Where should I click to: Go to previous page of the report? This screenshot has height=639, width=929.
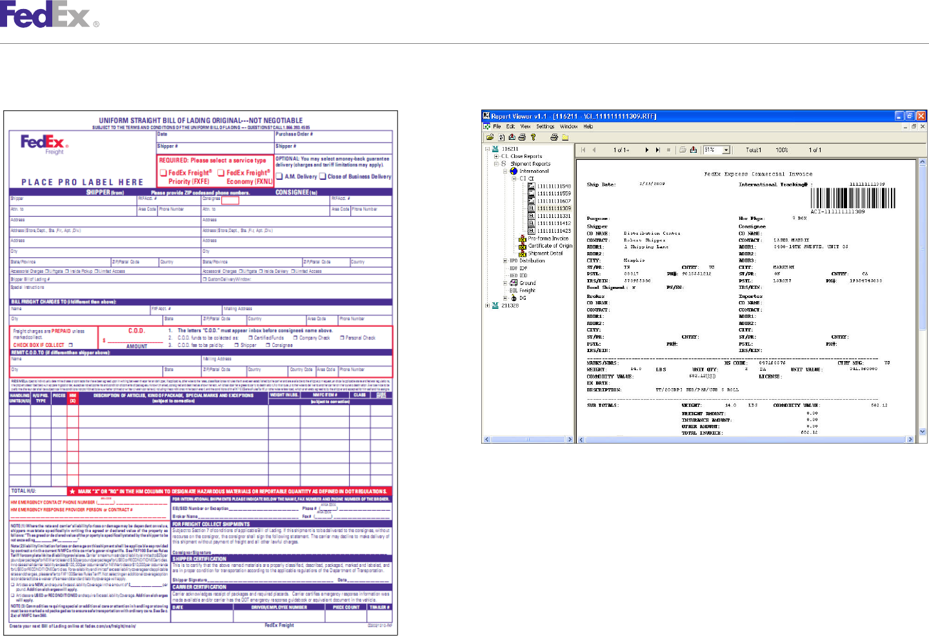click(594, 150)
